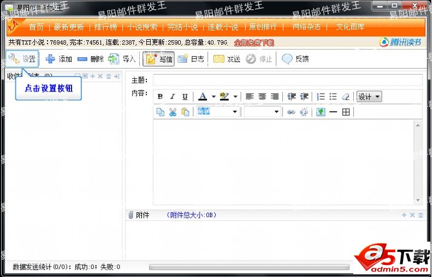
Task: Click the content editor scrollbar down arrow
Action: [x=418, y=200]
